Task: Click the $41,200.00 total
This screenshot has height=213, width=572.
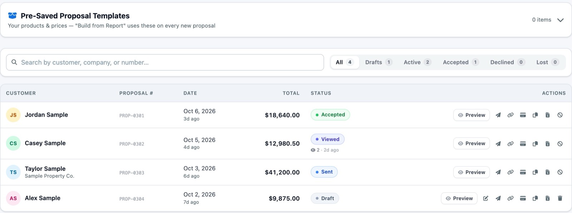Action: point(282,172)
